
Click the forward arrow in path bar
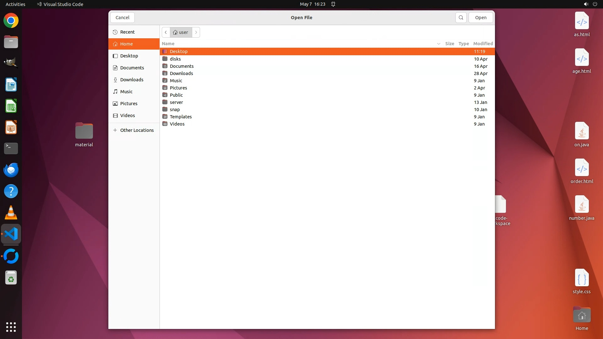[x=196, y=32]
